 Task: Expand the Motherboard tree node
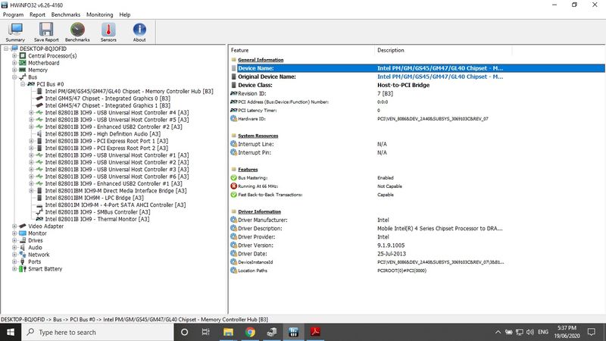point(14,63)
